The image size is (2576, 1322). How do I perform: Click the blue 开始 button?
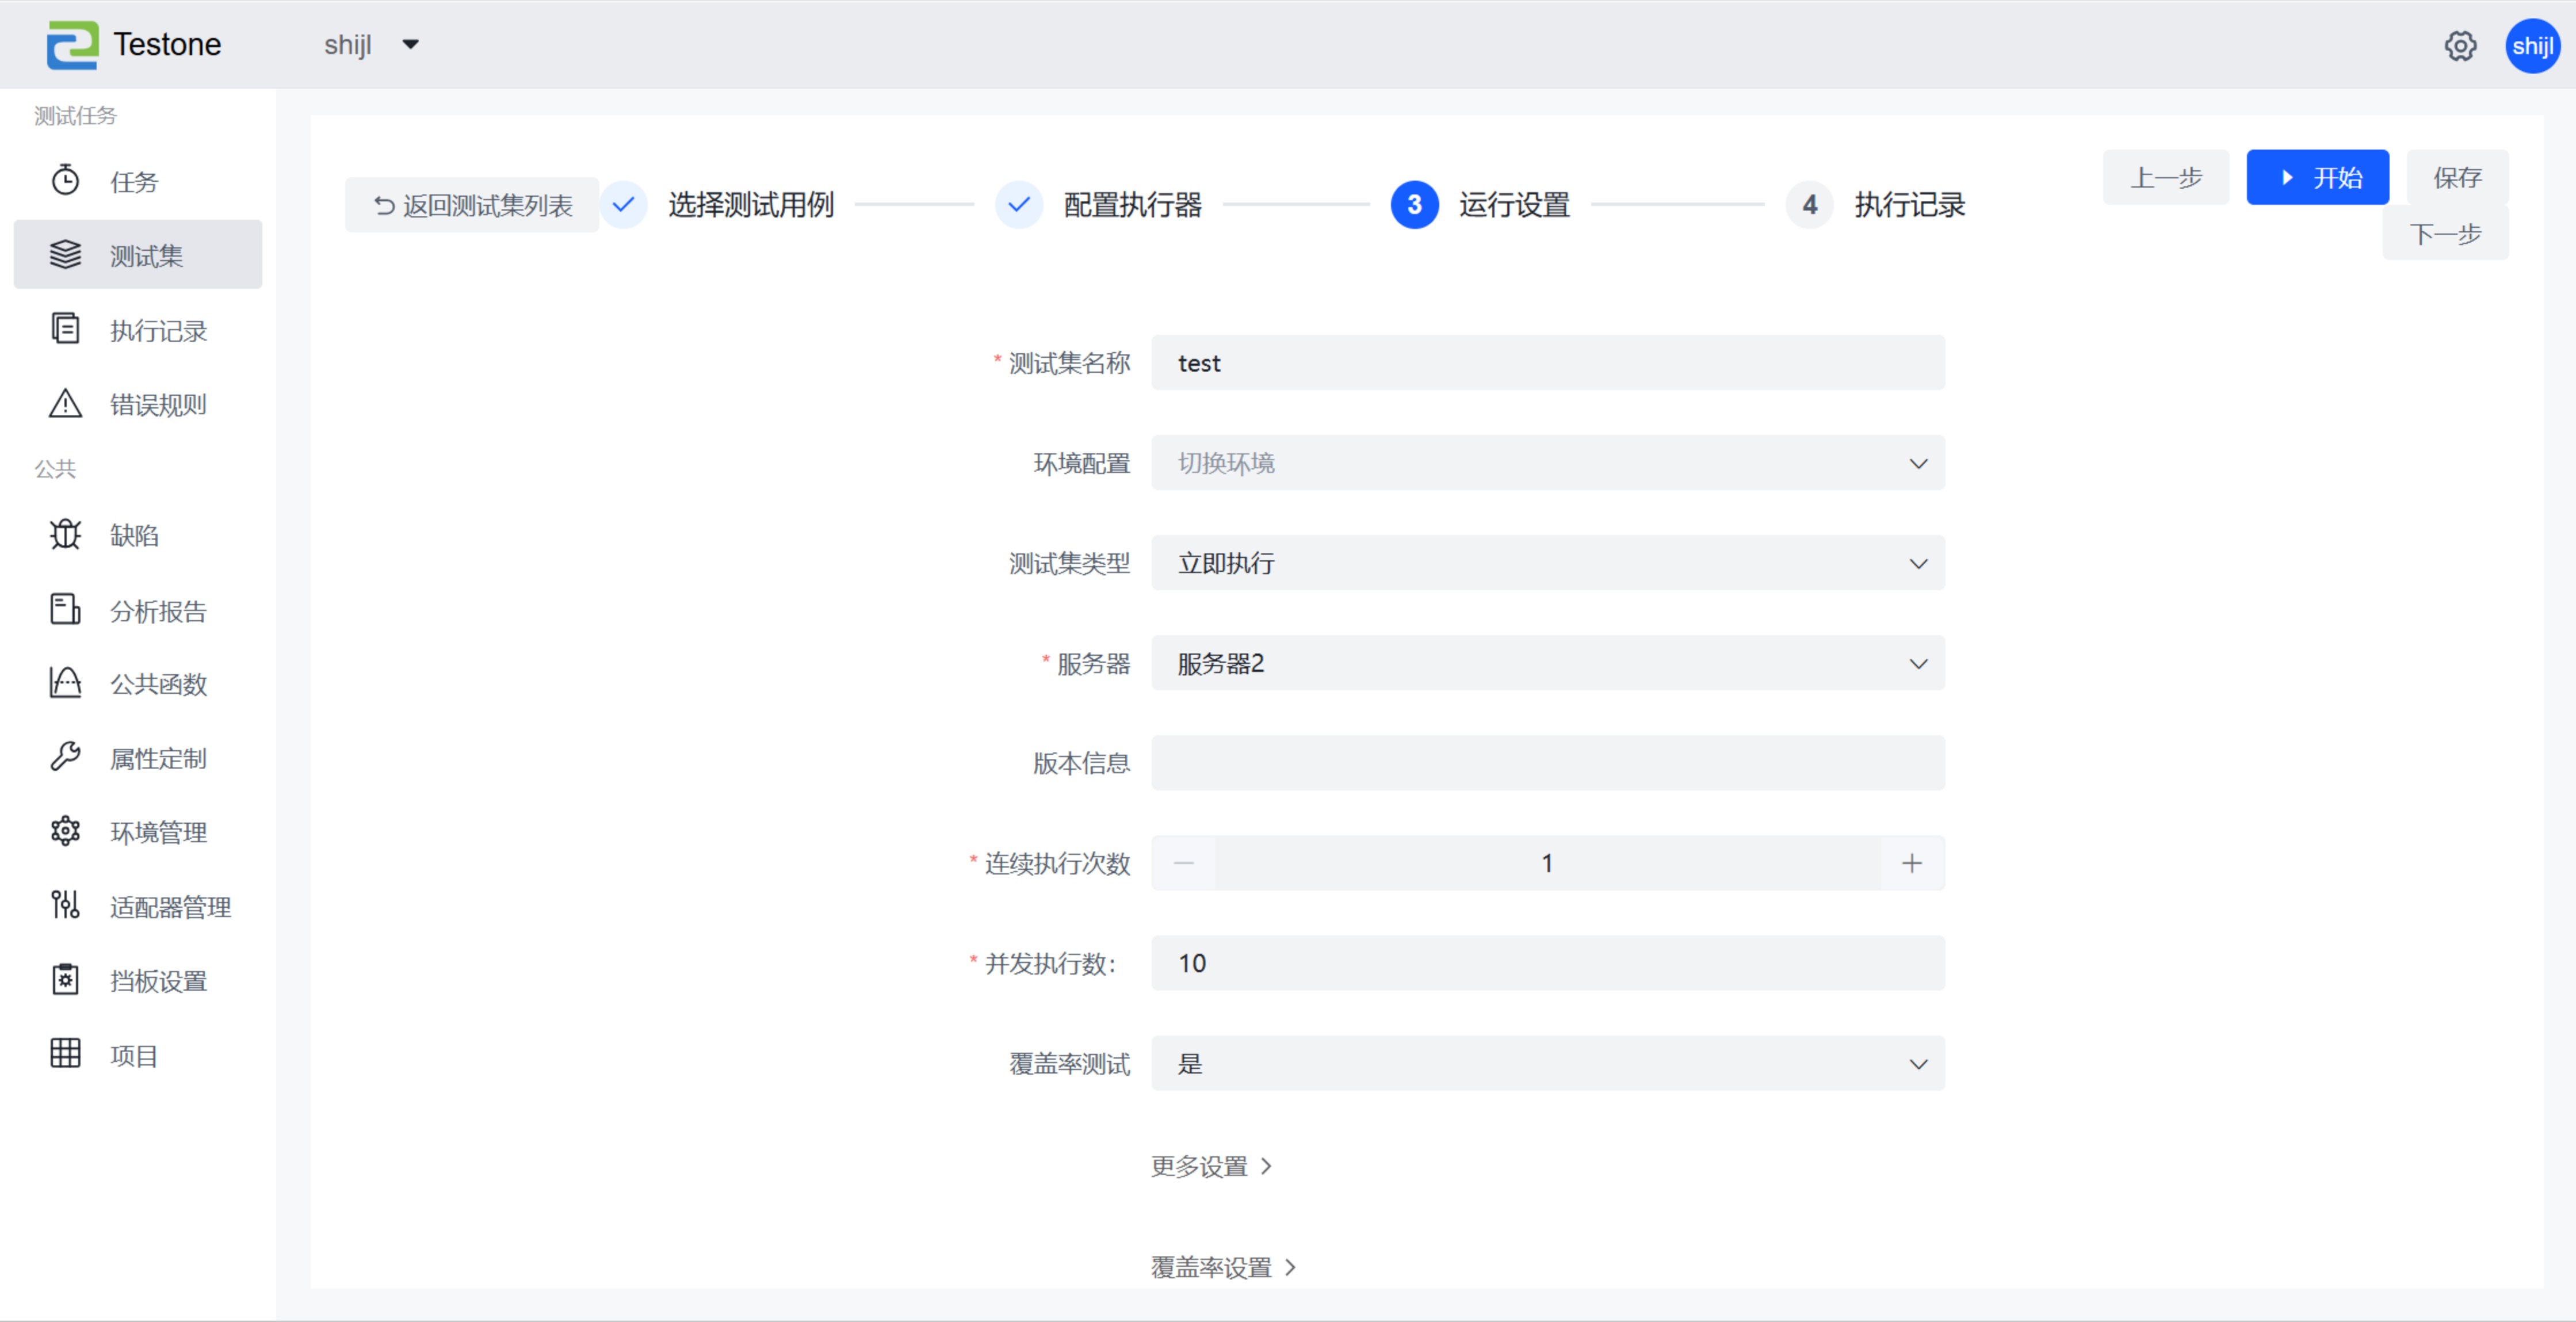pos(2317,178)
